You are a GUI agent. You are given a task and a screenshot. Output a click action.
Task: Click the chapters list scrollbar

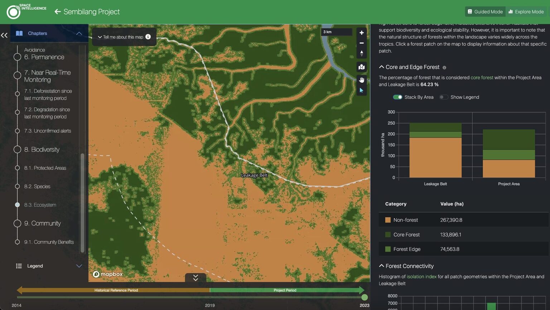click(82, 202)
